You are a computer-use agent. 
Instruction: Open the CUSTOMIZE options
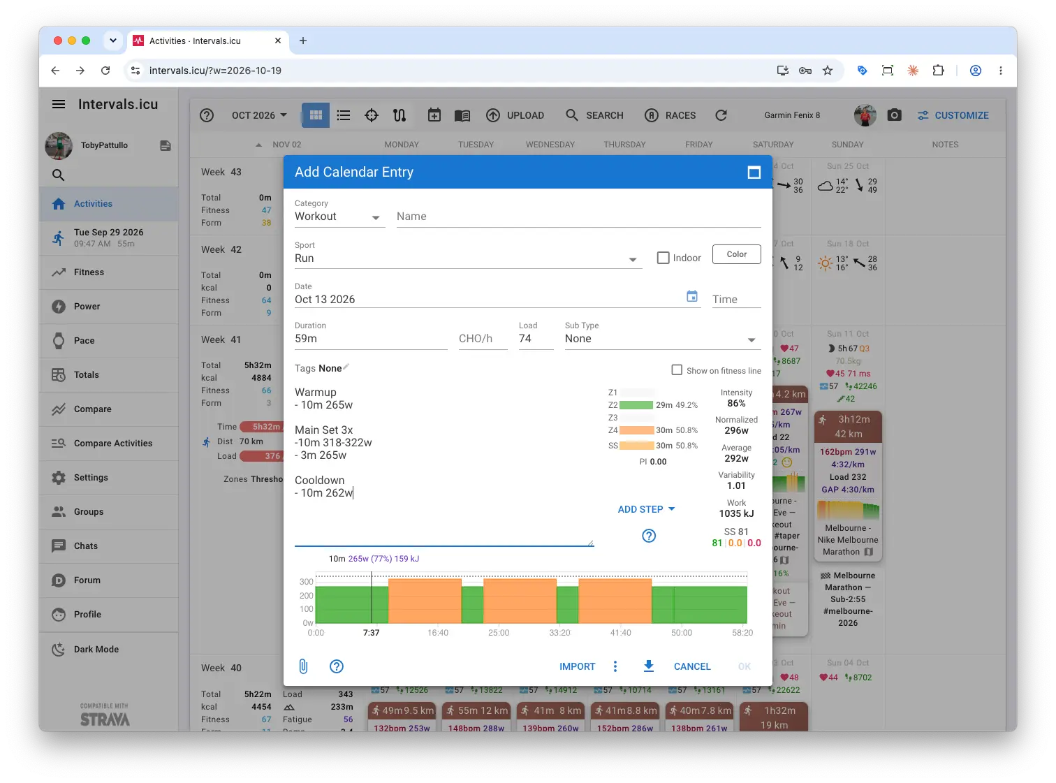(x=953, y=115)
